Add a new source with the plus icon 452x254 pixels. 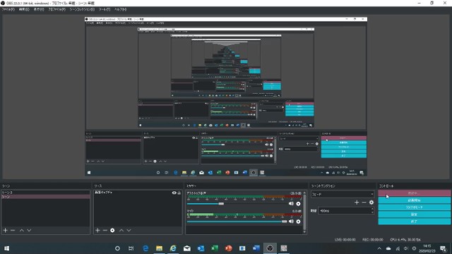tap(97, 231)
